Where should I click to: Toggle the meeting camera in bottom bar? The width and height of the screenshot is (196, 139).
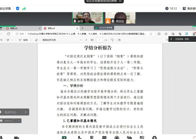17,138
